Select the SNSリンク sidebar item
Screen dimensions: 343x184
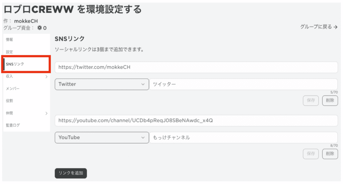[15, 64]
